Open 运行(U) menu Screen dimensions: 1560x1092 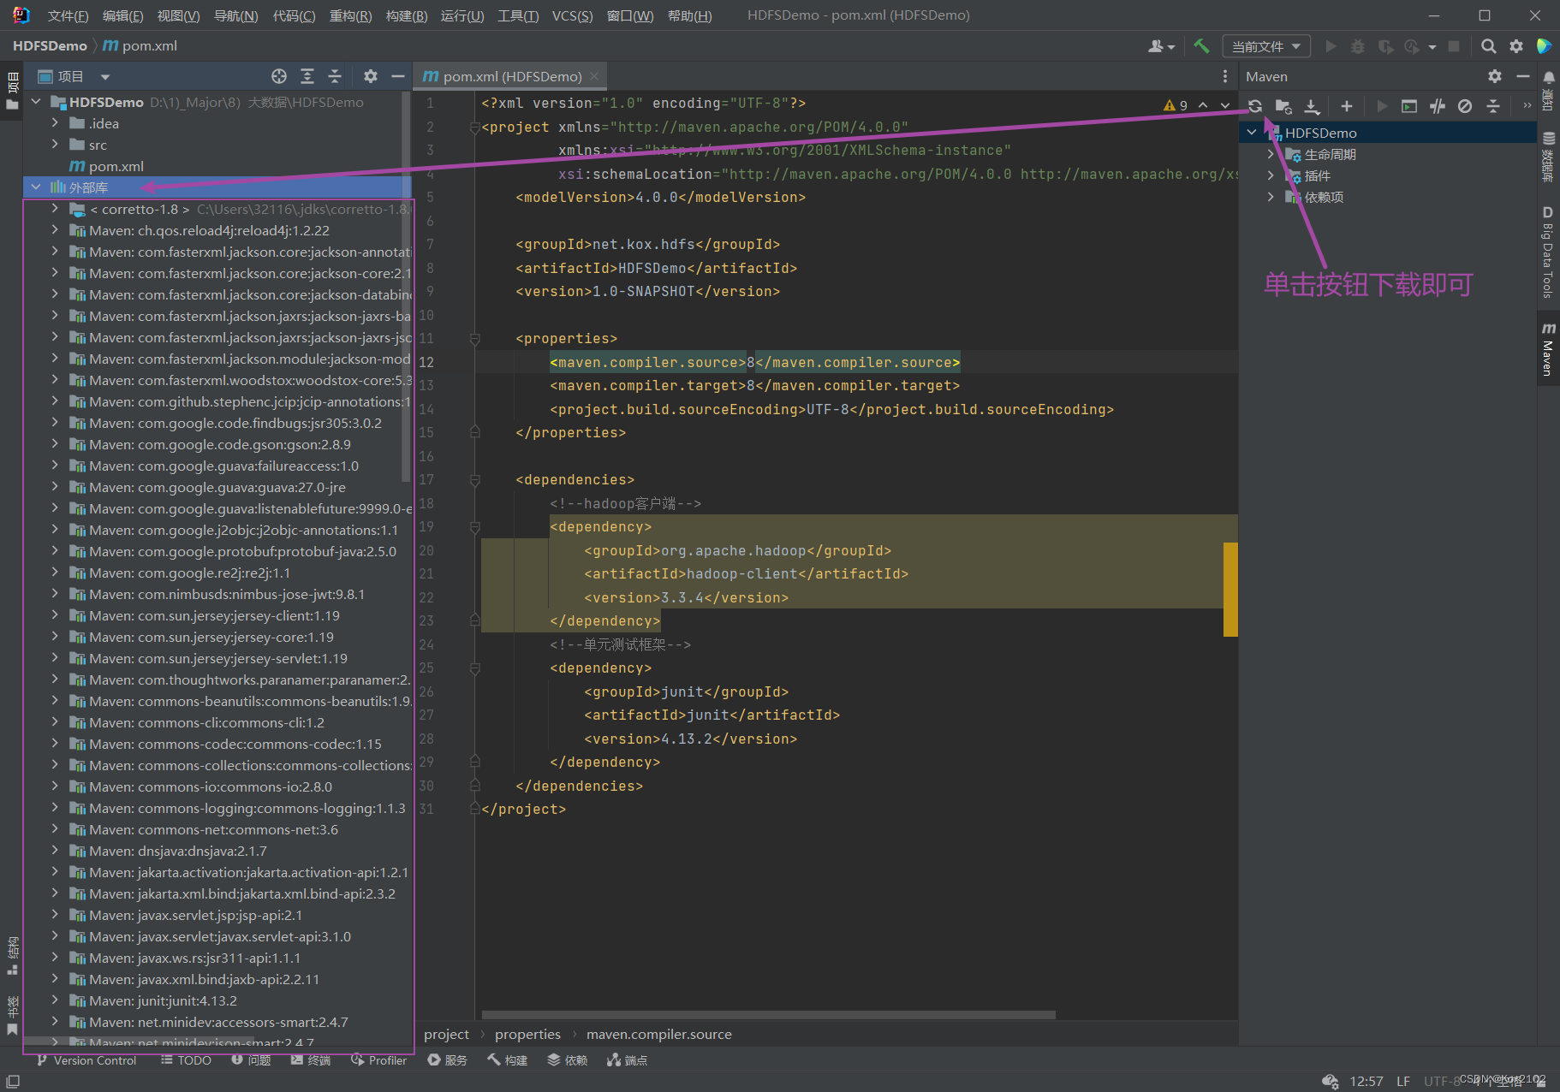coord(462,15)
